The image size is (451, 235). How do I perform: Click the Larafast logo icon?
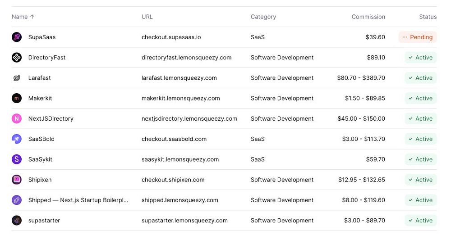click(x=17, y=78)
